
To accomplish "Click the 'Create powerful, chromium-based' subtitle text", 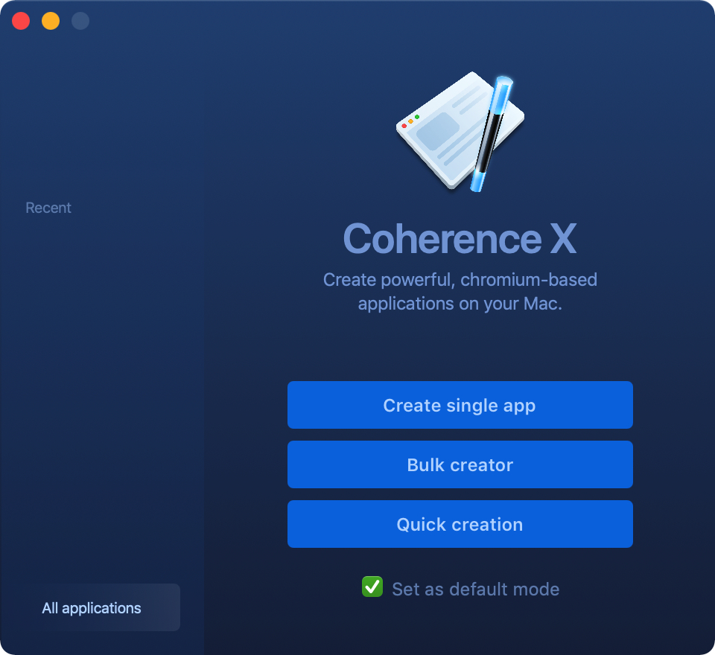I will point(460,281).
